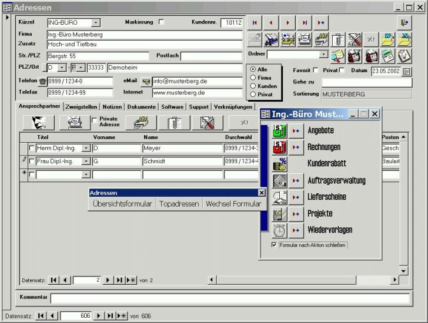Jump to the first record in top toolbar
428x323 pixels.
(255, 22)
